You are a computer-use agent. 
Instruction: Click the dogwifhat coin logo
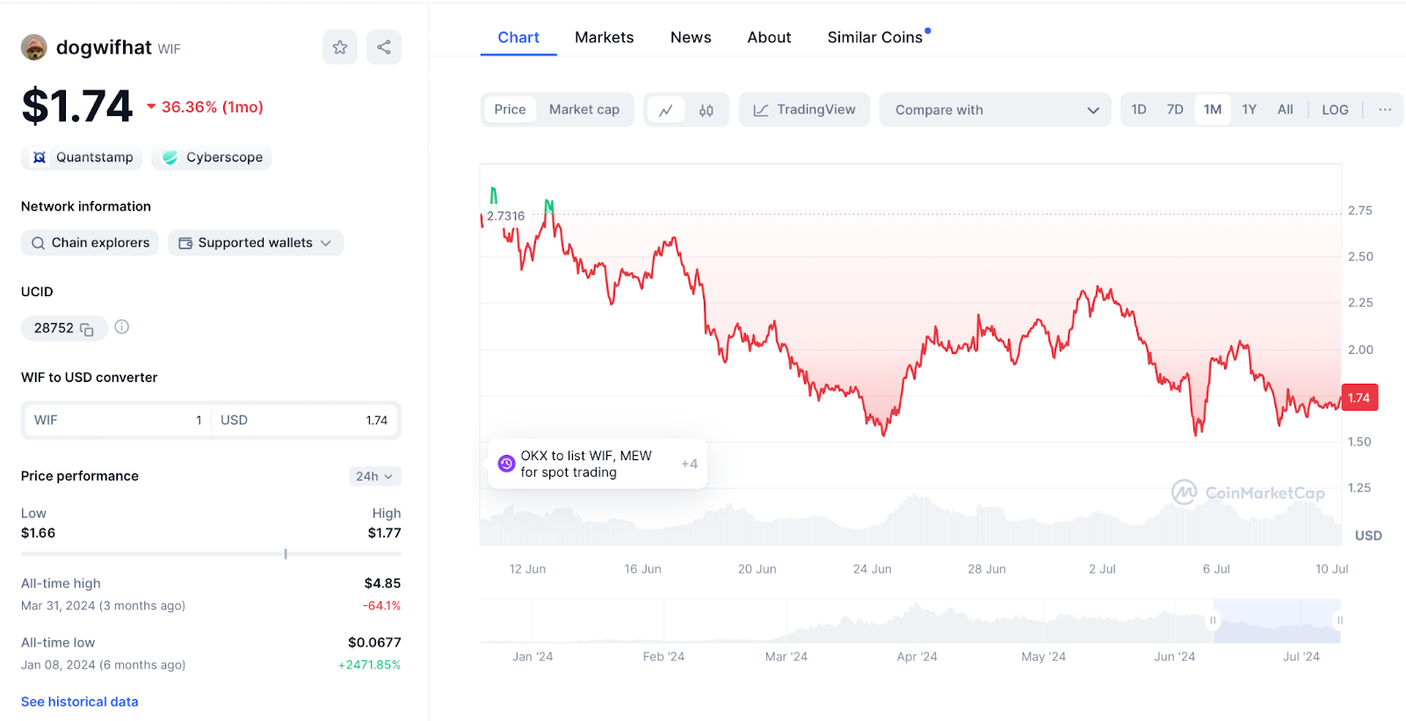[34, 47]
